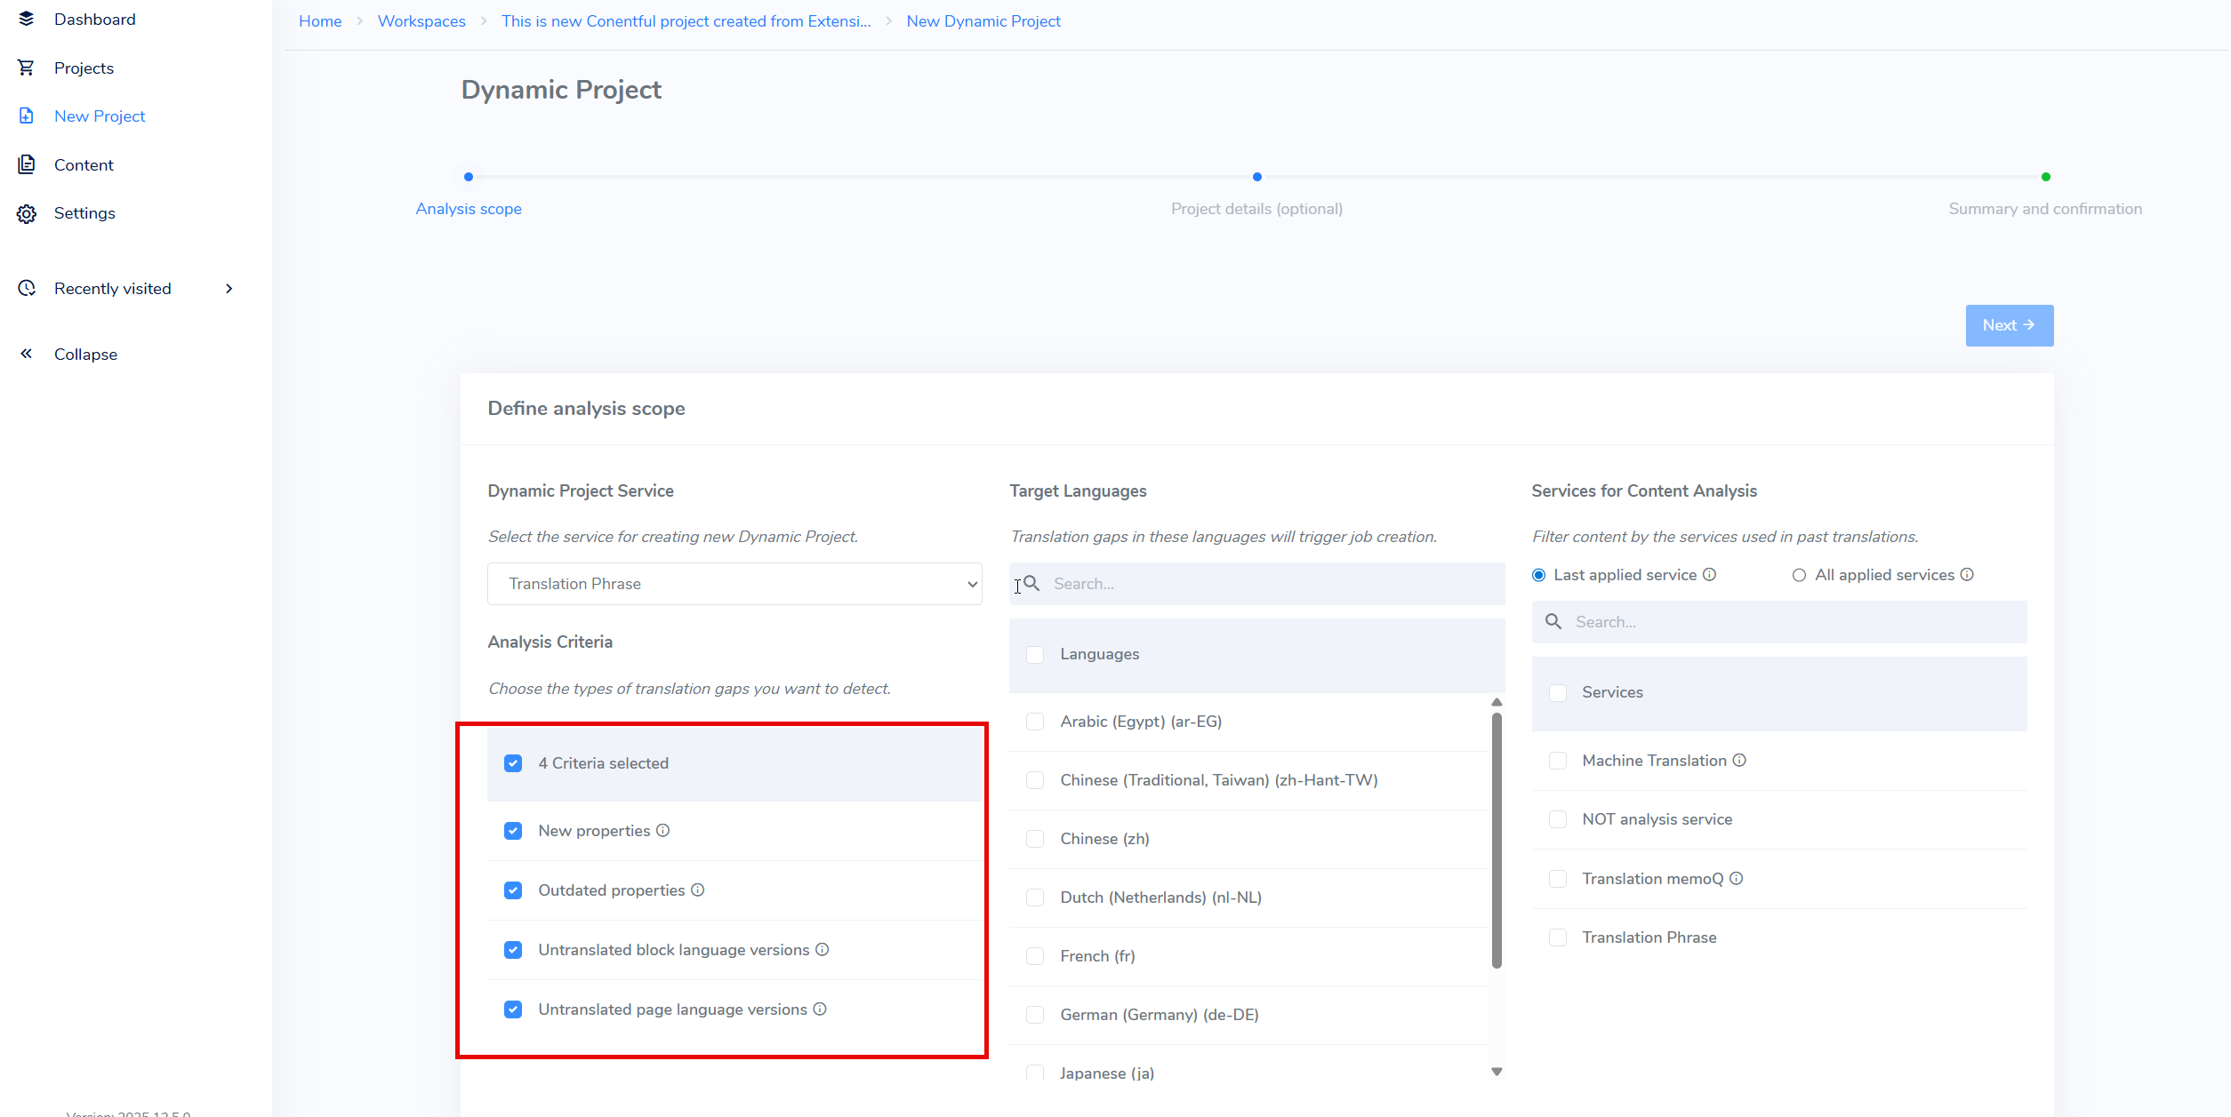Click the Analysis scope progress dot
The width and height of the screenshot is (2231, 1117).
tap(469, 177)
